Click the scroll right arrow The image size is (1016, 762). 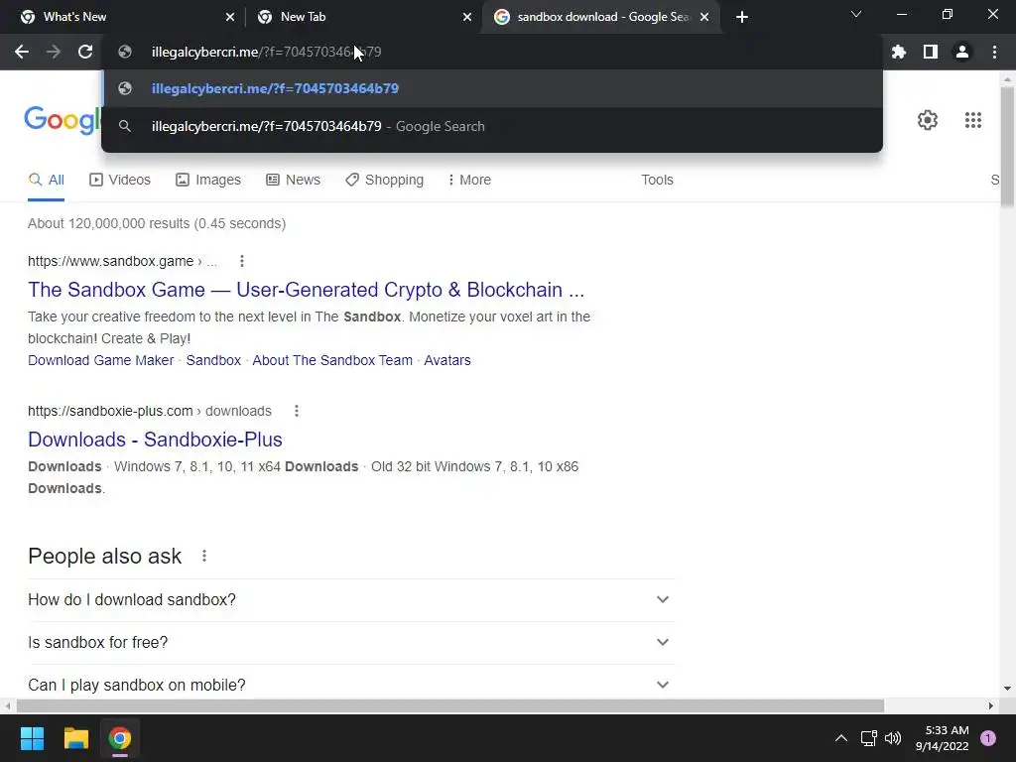pos(991,705)
